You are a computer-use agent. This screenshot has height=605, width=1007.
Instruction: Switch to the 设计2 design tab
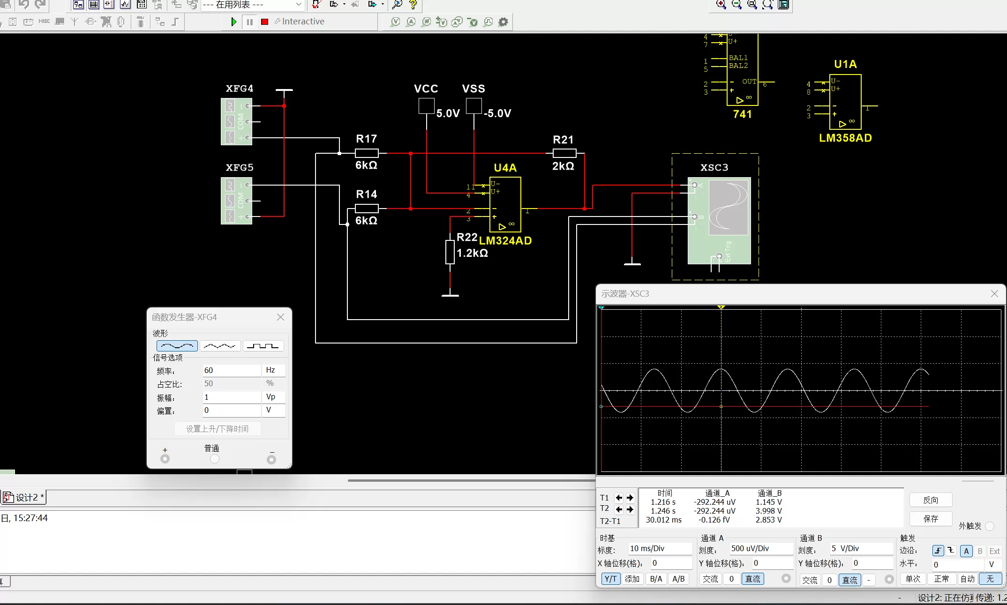click(24, 497)
